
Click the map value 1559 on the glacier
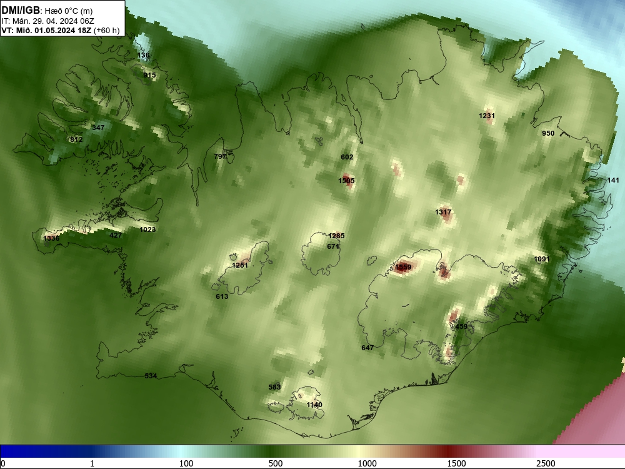403,267
